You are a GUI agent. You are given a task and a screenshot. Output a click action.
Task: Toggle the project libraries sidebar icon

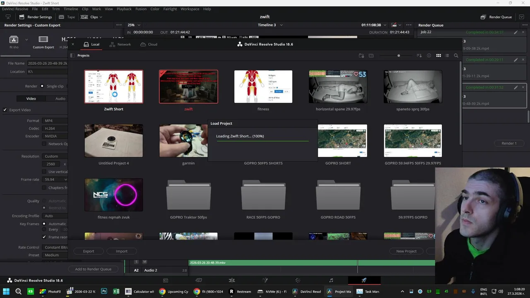pos(72,55)
